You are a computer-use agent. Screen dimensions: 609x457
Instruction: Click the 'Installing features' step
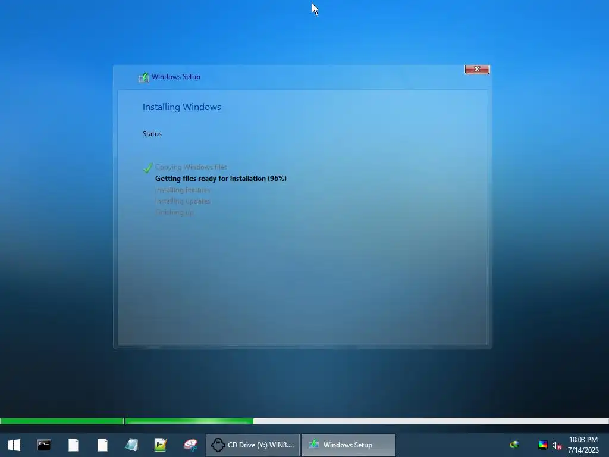tap(183, 190)
